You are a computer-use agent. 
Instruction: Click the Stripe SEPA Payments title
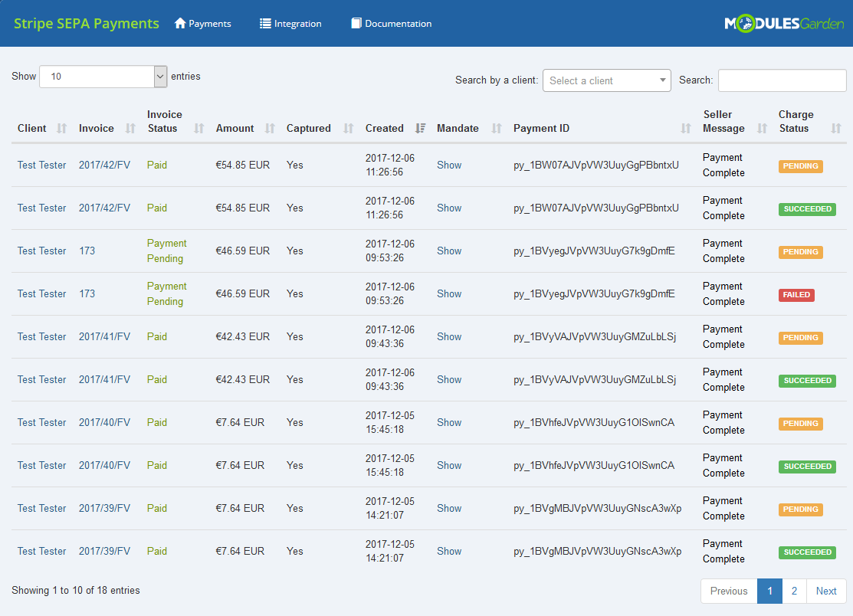click(x=87, y=24)
